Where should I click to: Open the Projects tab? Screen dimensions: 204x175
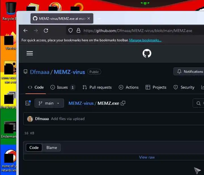[156, 87]
